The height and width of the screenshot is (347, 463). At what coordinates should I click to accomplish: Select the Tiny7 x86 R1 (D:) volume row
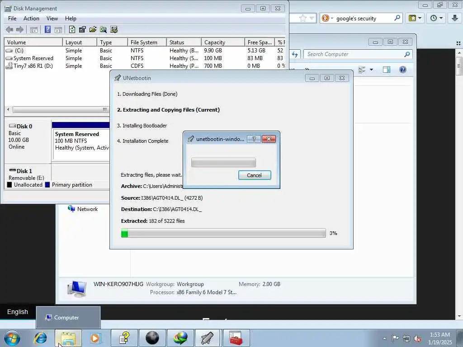coord(145,66)
